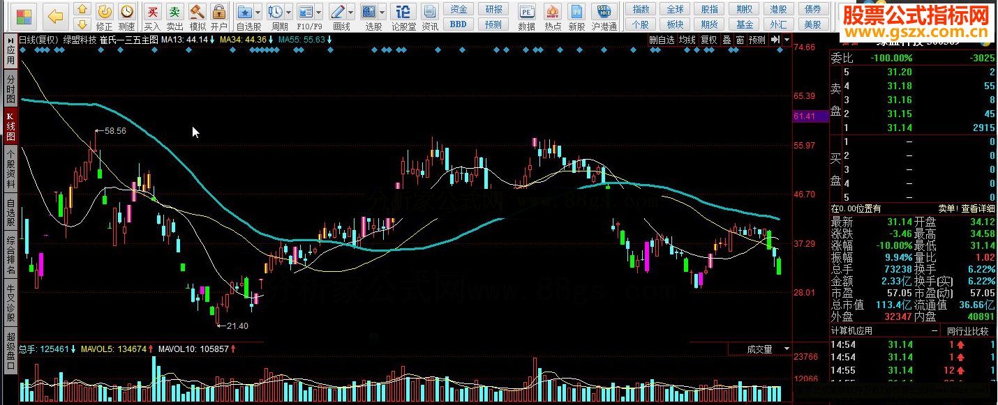Click the 查看详细 view details link
998x405 pixels.
977,208
